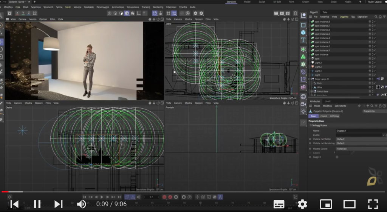Open the Visibile nel Rendering dropdown
This screenshot has width=387, height=212.
pyautogui.click(x=361, y=143)
